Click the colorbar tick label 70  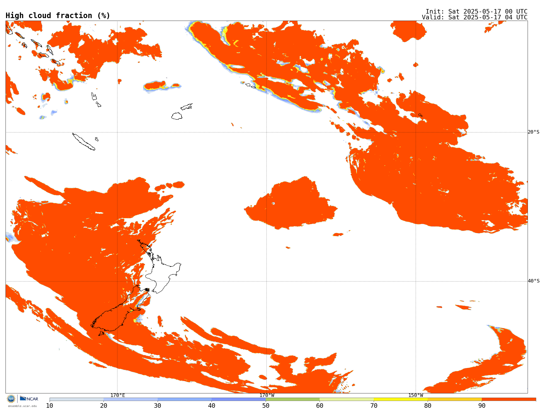point(374,405)
